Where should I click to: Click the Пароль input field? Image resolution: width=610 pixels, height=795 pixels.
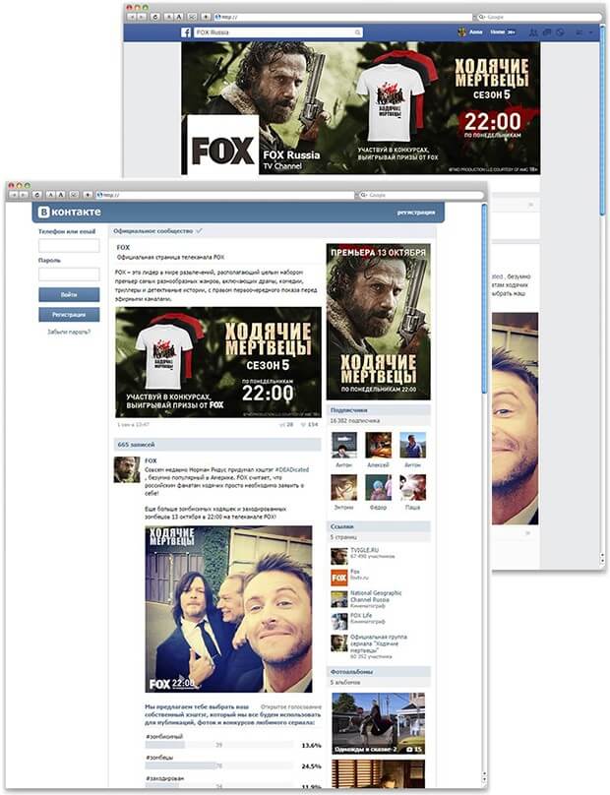coord(69,275)
